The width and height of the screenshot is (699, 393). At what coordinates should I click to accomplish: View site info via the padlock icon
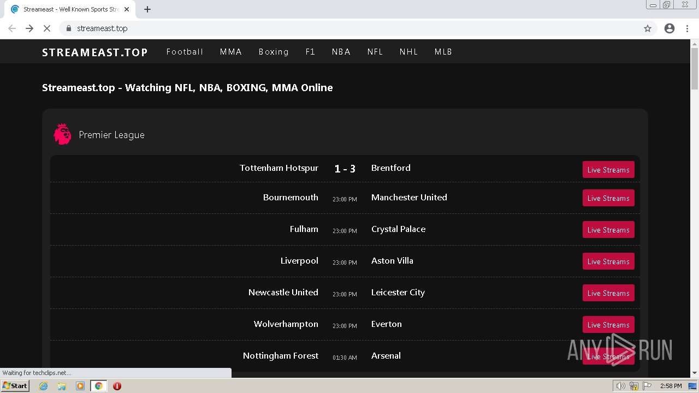coord(68,28)
